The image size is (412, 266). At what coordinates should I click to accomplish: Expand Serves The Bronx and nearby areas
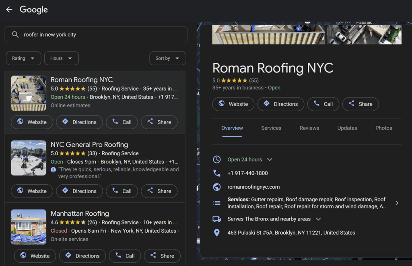(x=318, y=219)
